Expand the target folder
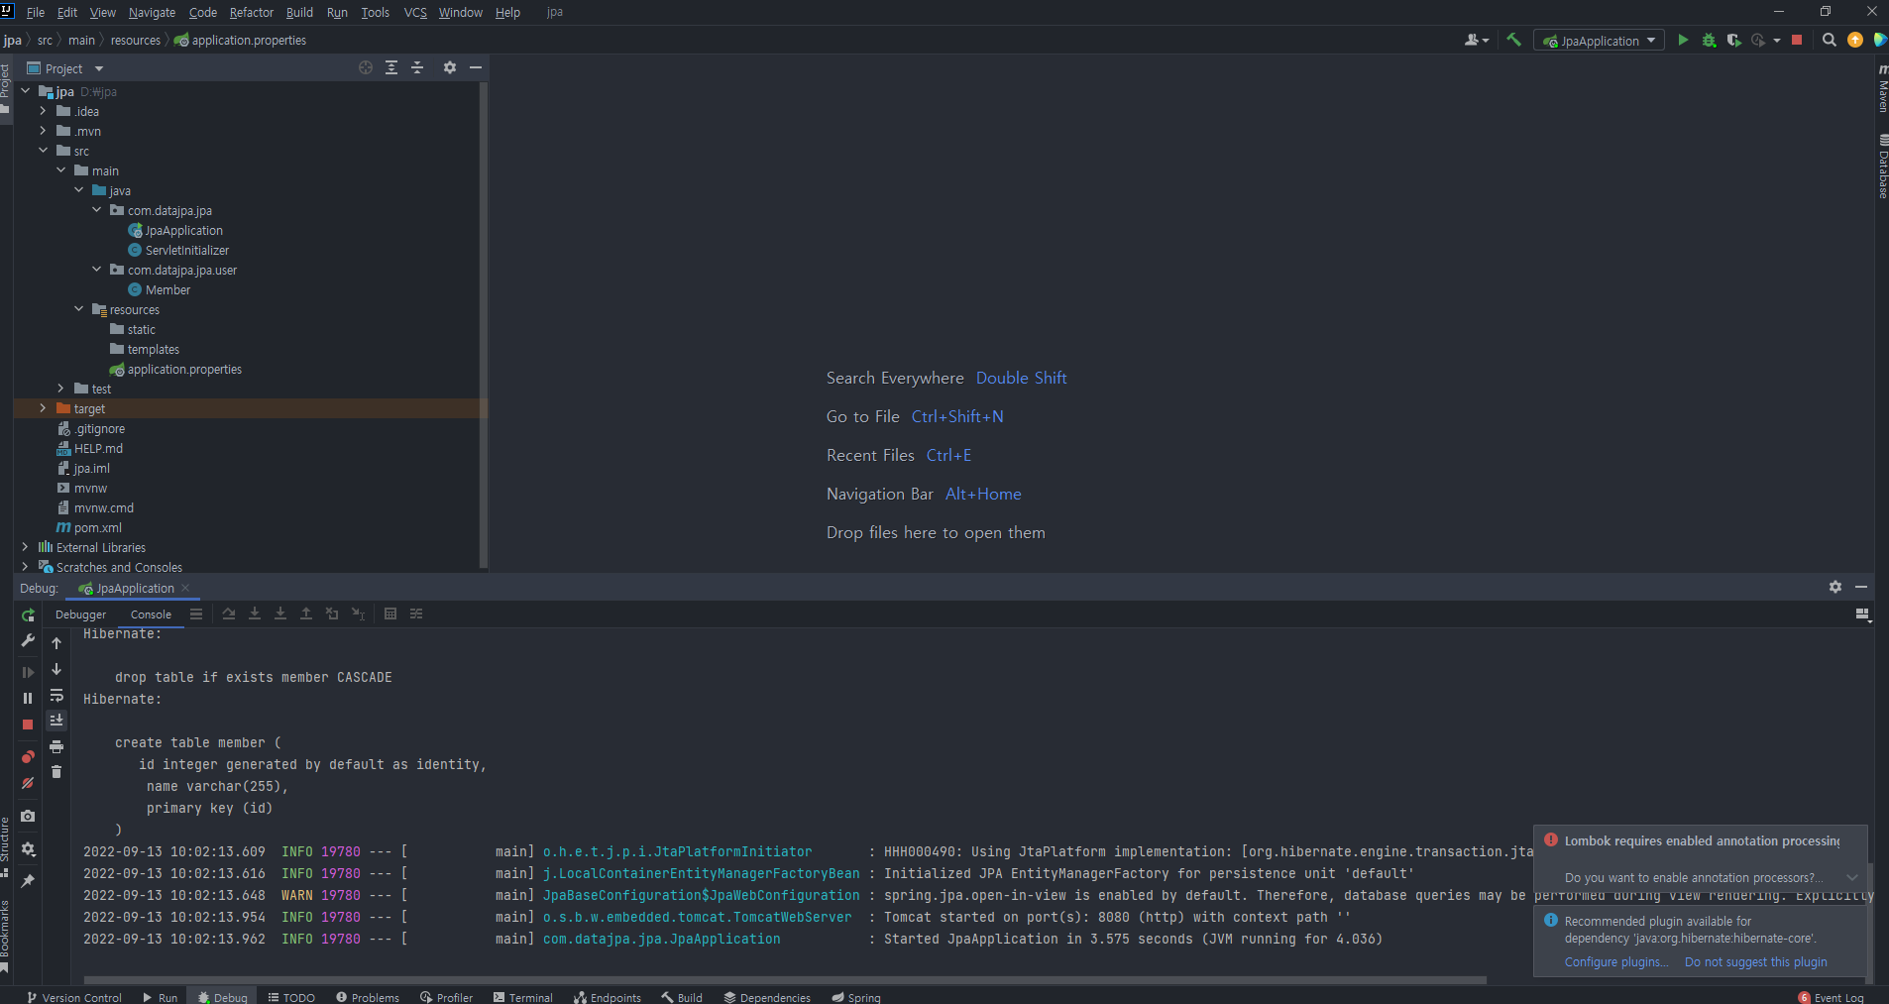Viewport: 1889px width, 1004px height. (43, 408)
